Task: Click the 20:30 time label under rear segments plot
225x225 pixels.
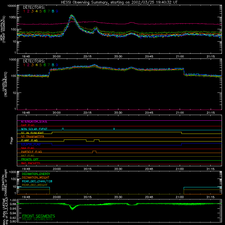Action: [x=118, y=113]
